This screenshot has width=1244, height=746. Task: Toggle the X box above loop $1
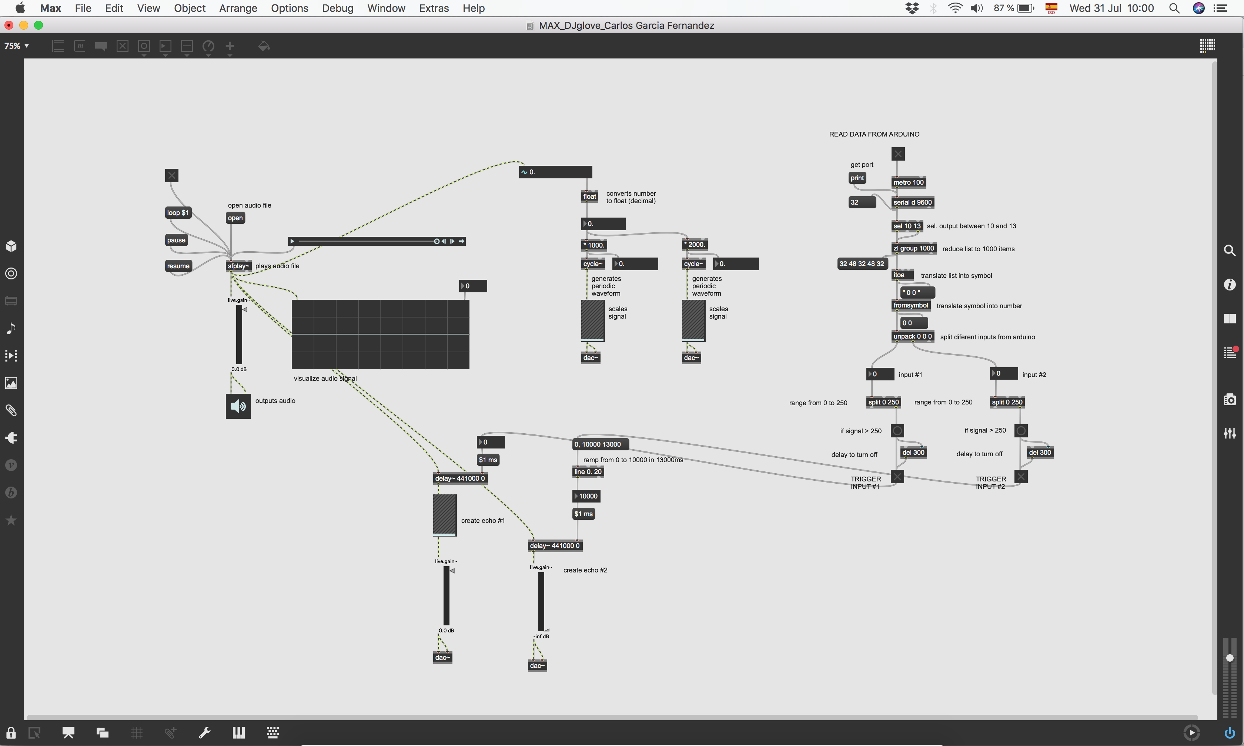171,175
